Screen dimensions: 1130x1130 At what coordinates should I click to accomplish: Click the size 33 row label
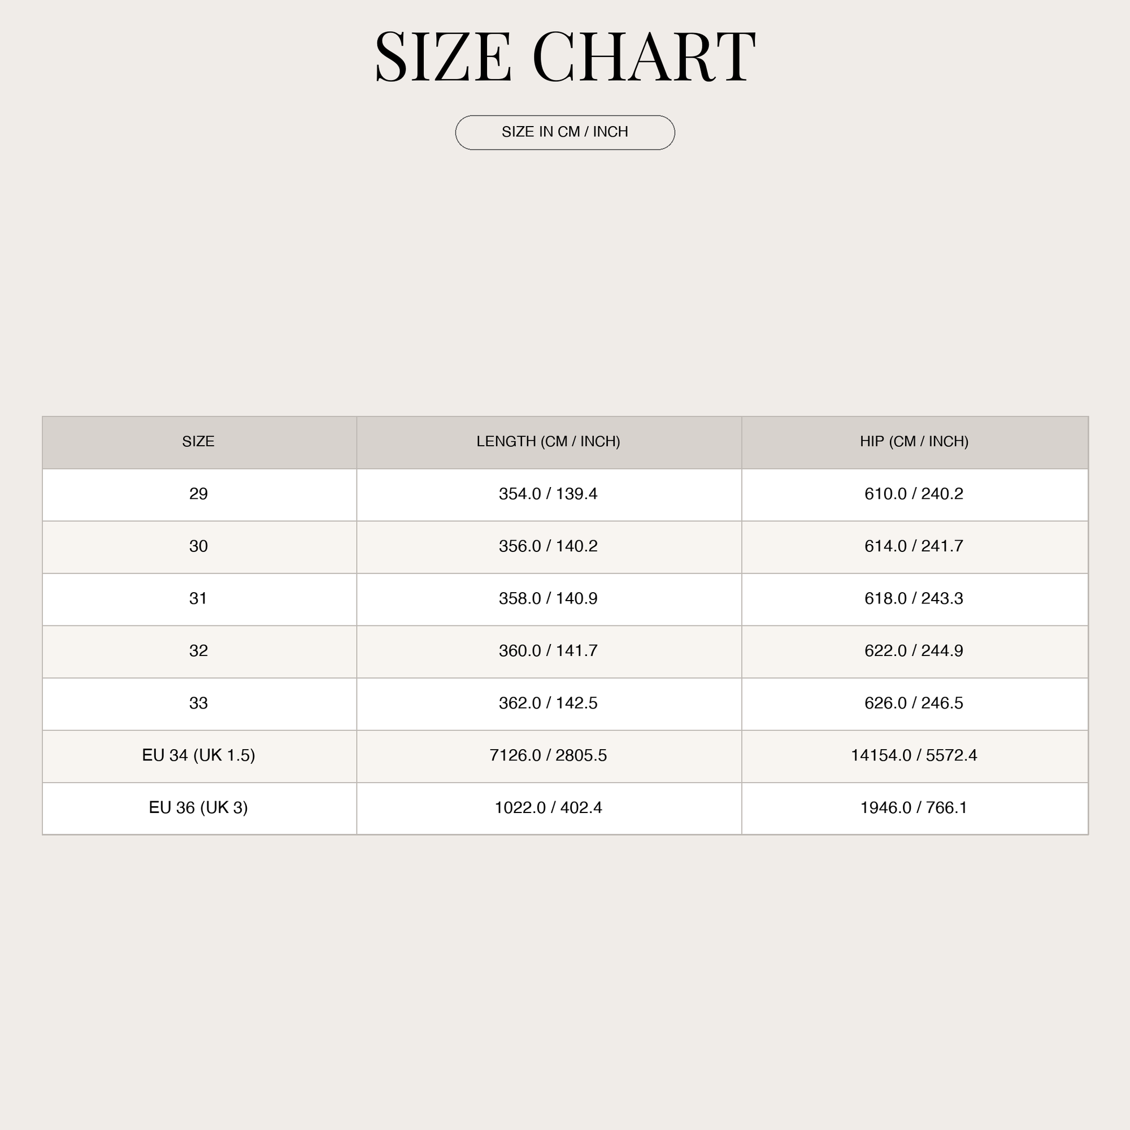coord(198,703)
